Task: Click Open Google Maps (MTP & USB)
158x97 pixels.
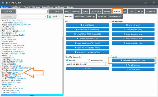Action: [87, 43]
